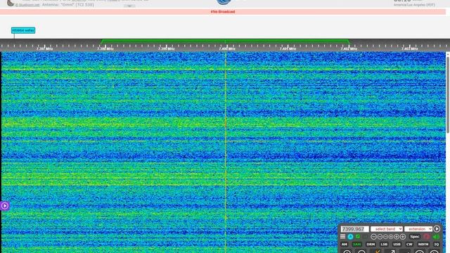Open the extension dropdown

[x=418, y=229]
